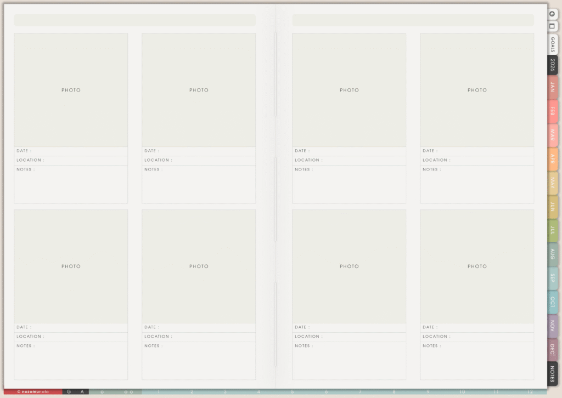Open the NOTES side tab
562x398 pixels.
552,374
